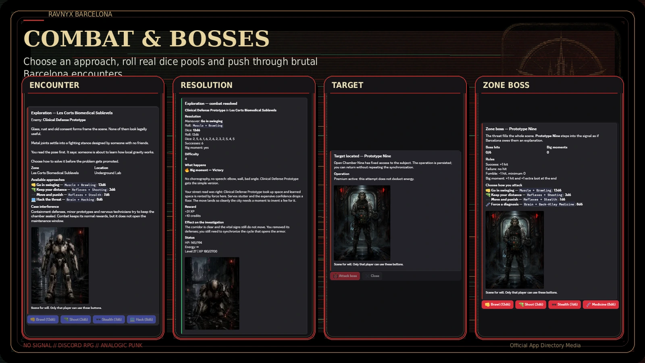Click the Reflexes + Shooting tag in Encounter approaches

89,190
